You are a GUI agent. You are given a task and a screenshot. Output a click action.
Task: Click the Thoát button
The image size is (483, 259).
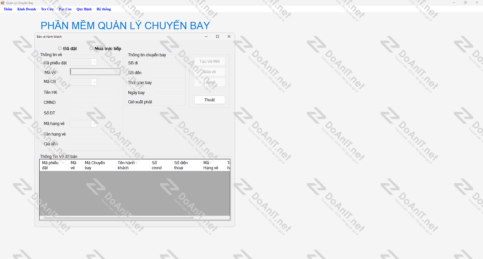pos(210,100)
